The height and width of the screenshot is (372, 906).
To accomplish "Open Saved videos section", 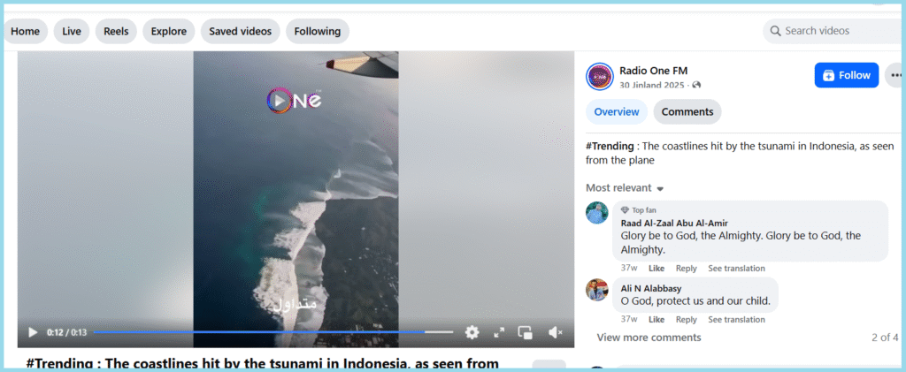I will click(240, 31).
